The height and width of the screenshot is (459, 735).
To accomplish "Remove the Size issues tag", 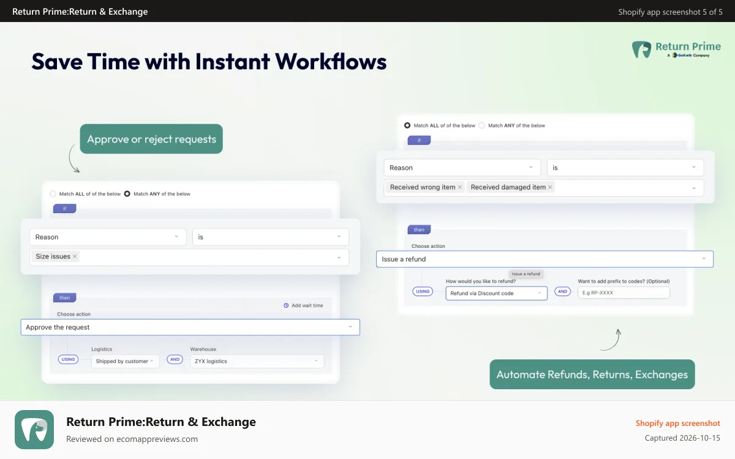I will click(75, 256).
